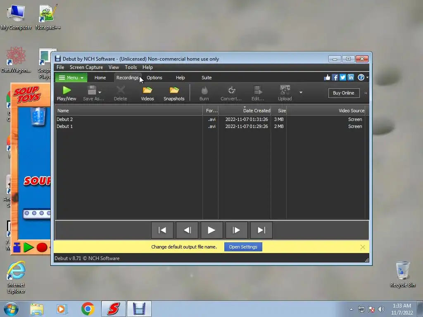
Task: Sort by the Format column header
Action: [210, 111]
